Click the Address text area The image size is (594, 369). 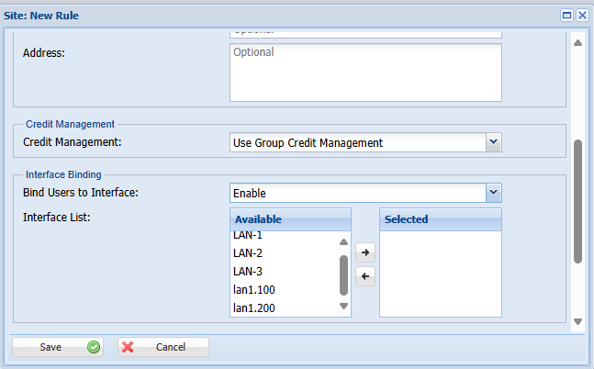[364, 72]
